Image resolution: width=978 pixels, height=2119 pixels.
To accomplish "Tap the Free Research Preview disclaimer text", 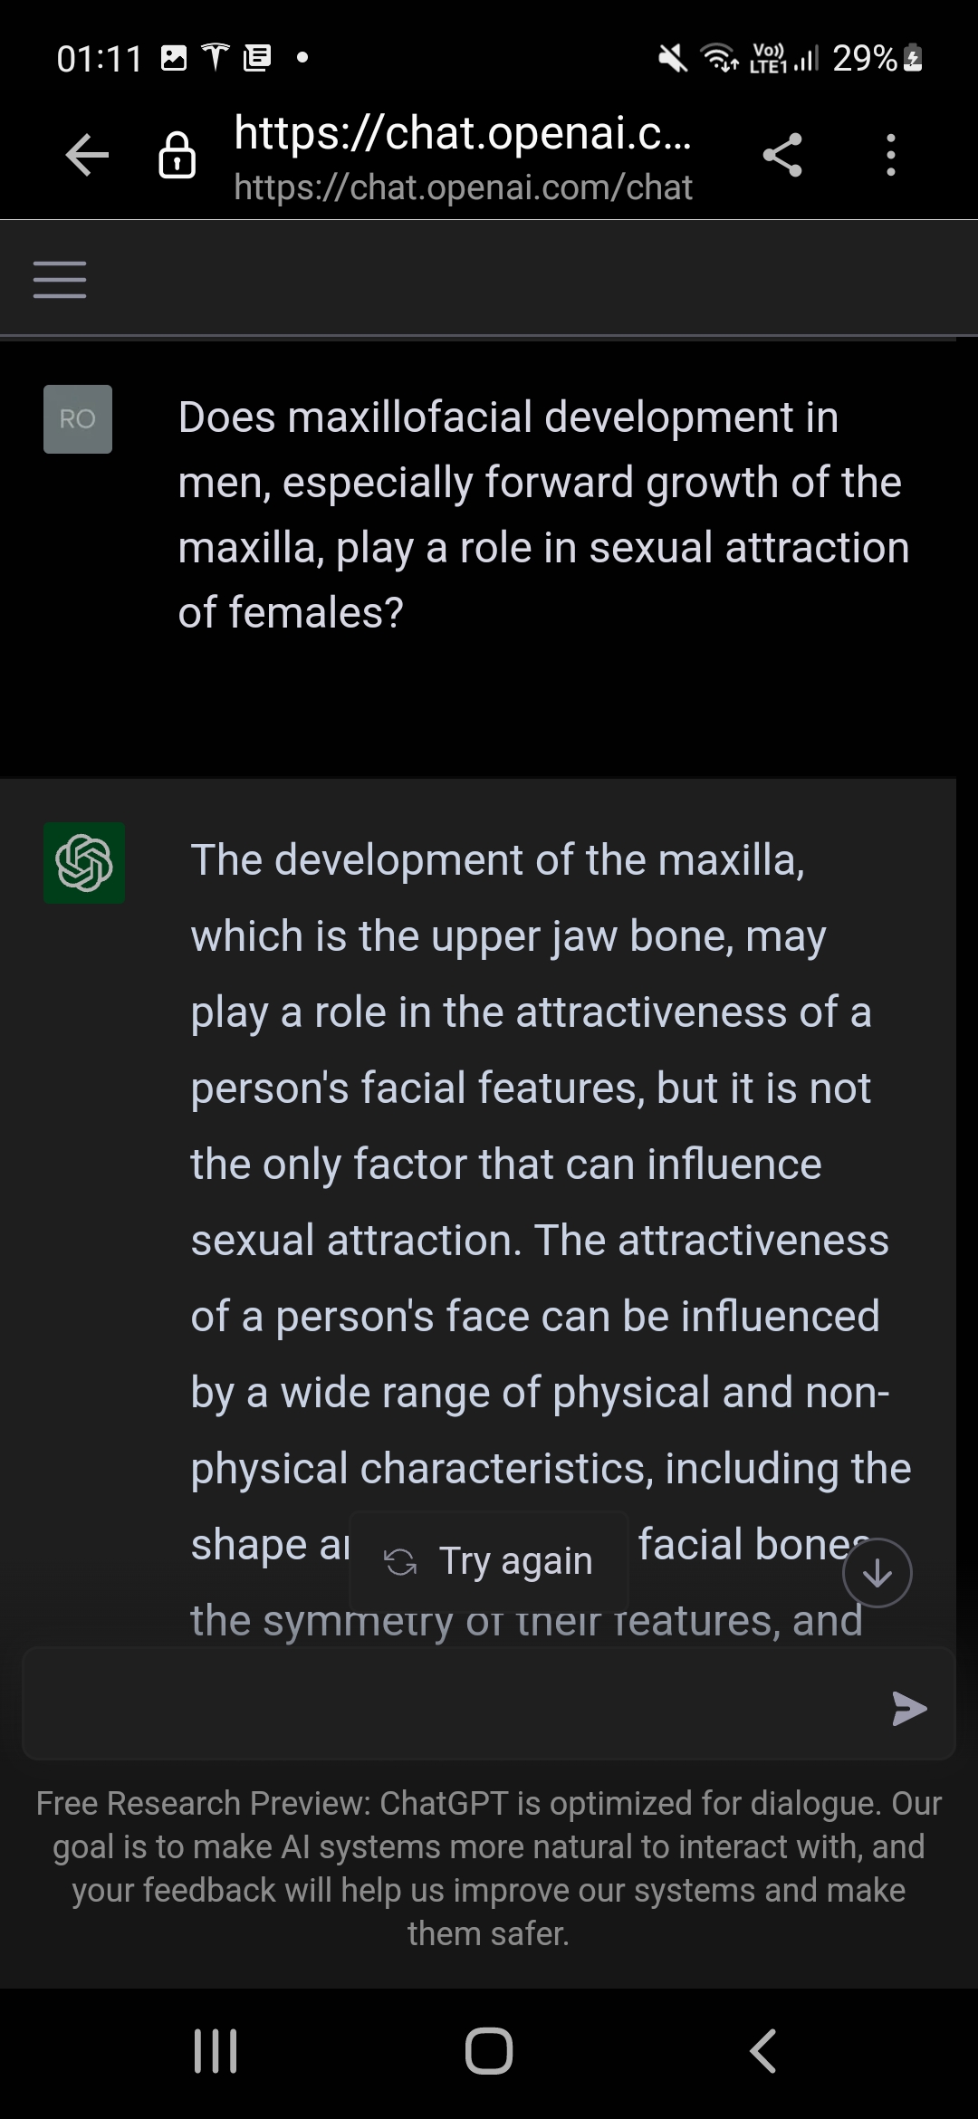I will (489, 1867).
